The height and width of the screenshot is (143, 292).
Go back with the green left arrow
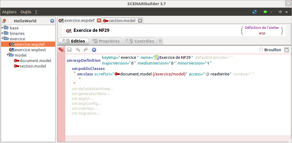pos(265,12)
